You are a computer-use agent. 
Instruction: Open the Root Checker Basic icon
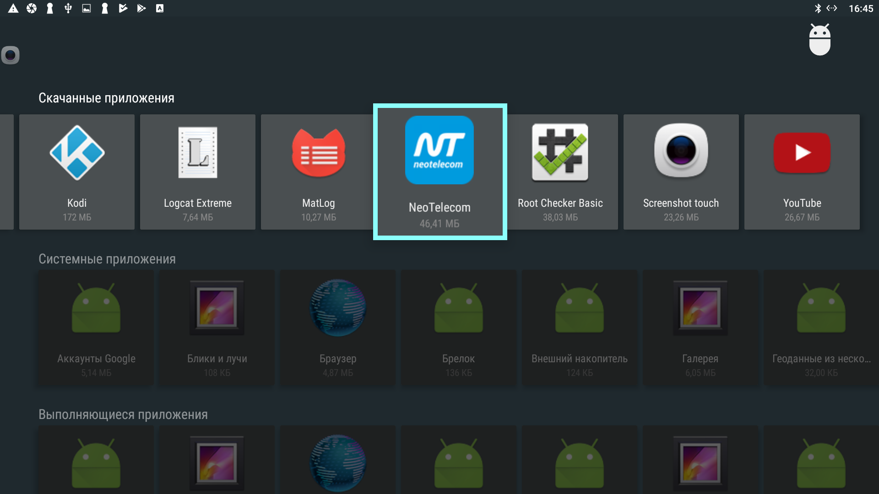560,152
